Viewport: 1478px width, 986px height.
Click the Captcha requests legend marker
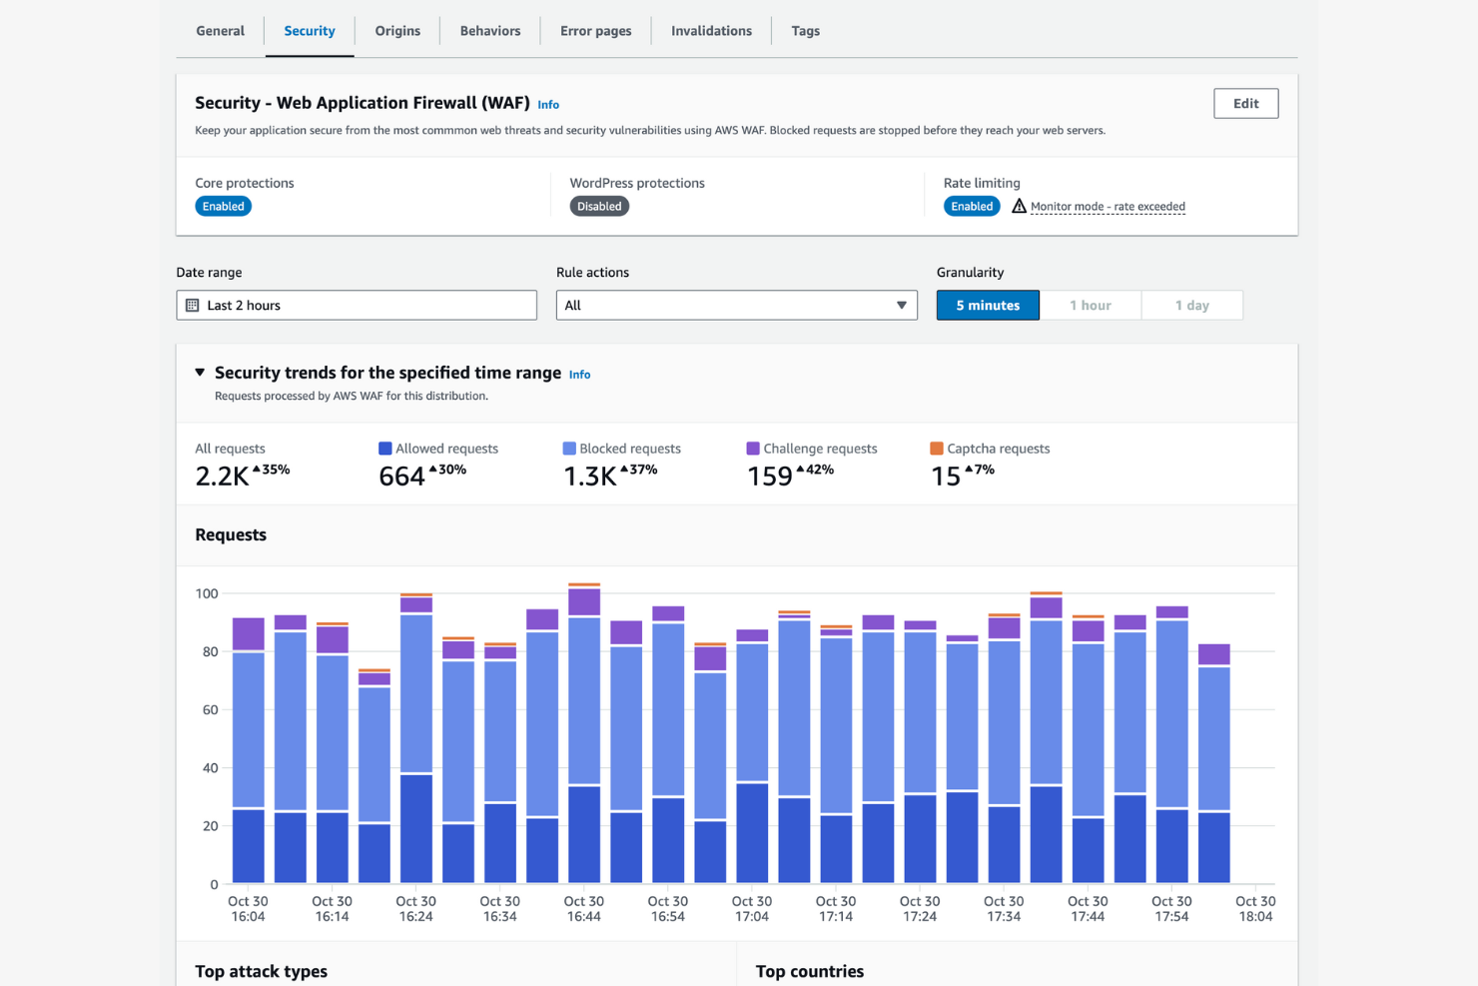pyautogui.click(x=936, y=448)
